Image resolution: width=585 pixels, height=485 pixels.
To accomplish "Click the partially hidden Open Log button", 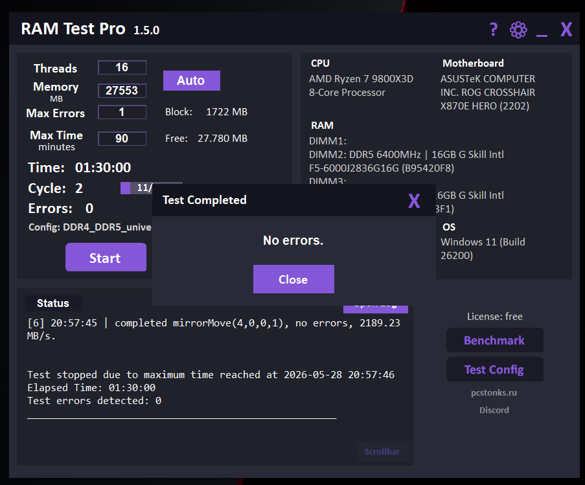I will pyautogui.click(x=376, y=310).
